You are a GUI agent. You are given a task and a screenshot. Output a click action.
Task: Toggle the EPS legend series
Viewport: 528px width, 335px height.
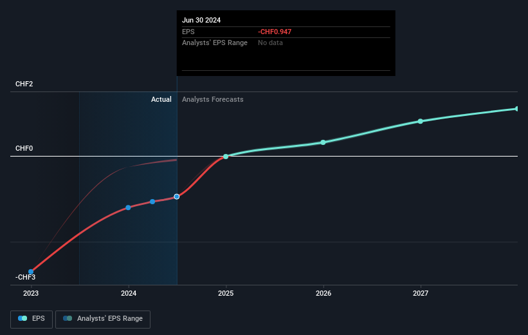(x=32, y=319)
